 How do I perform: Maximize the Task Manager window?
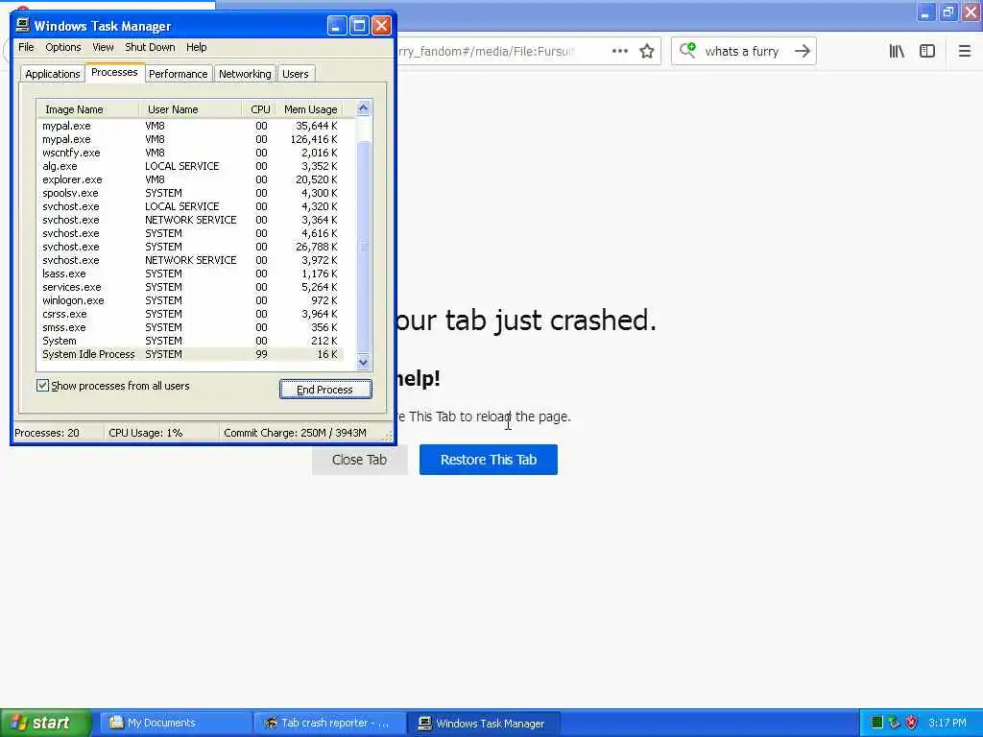click(359, 26)
